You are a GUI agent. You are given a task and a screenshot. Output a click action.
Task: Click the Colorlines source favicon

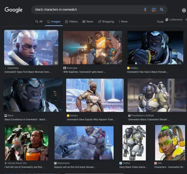click(x=5, y=68)
